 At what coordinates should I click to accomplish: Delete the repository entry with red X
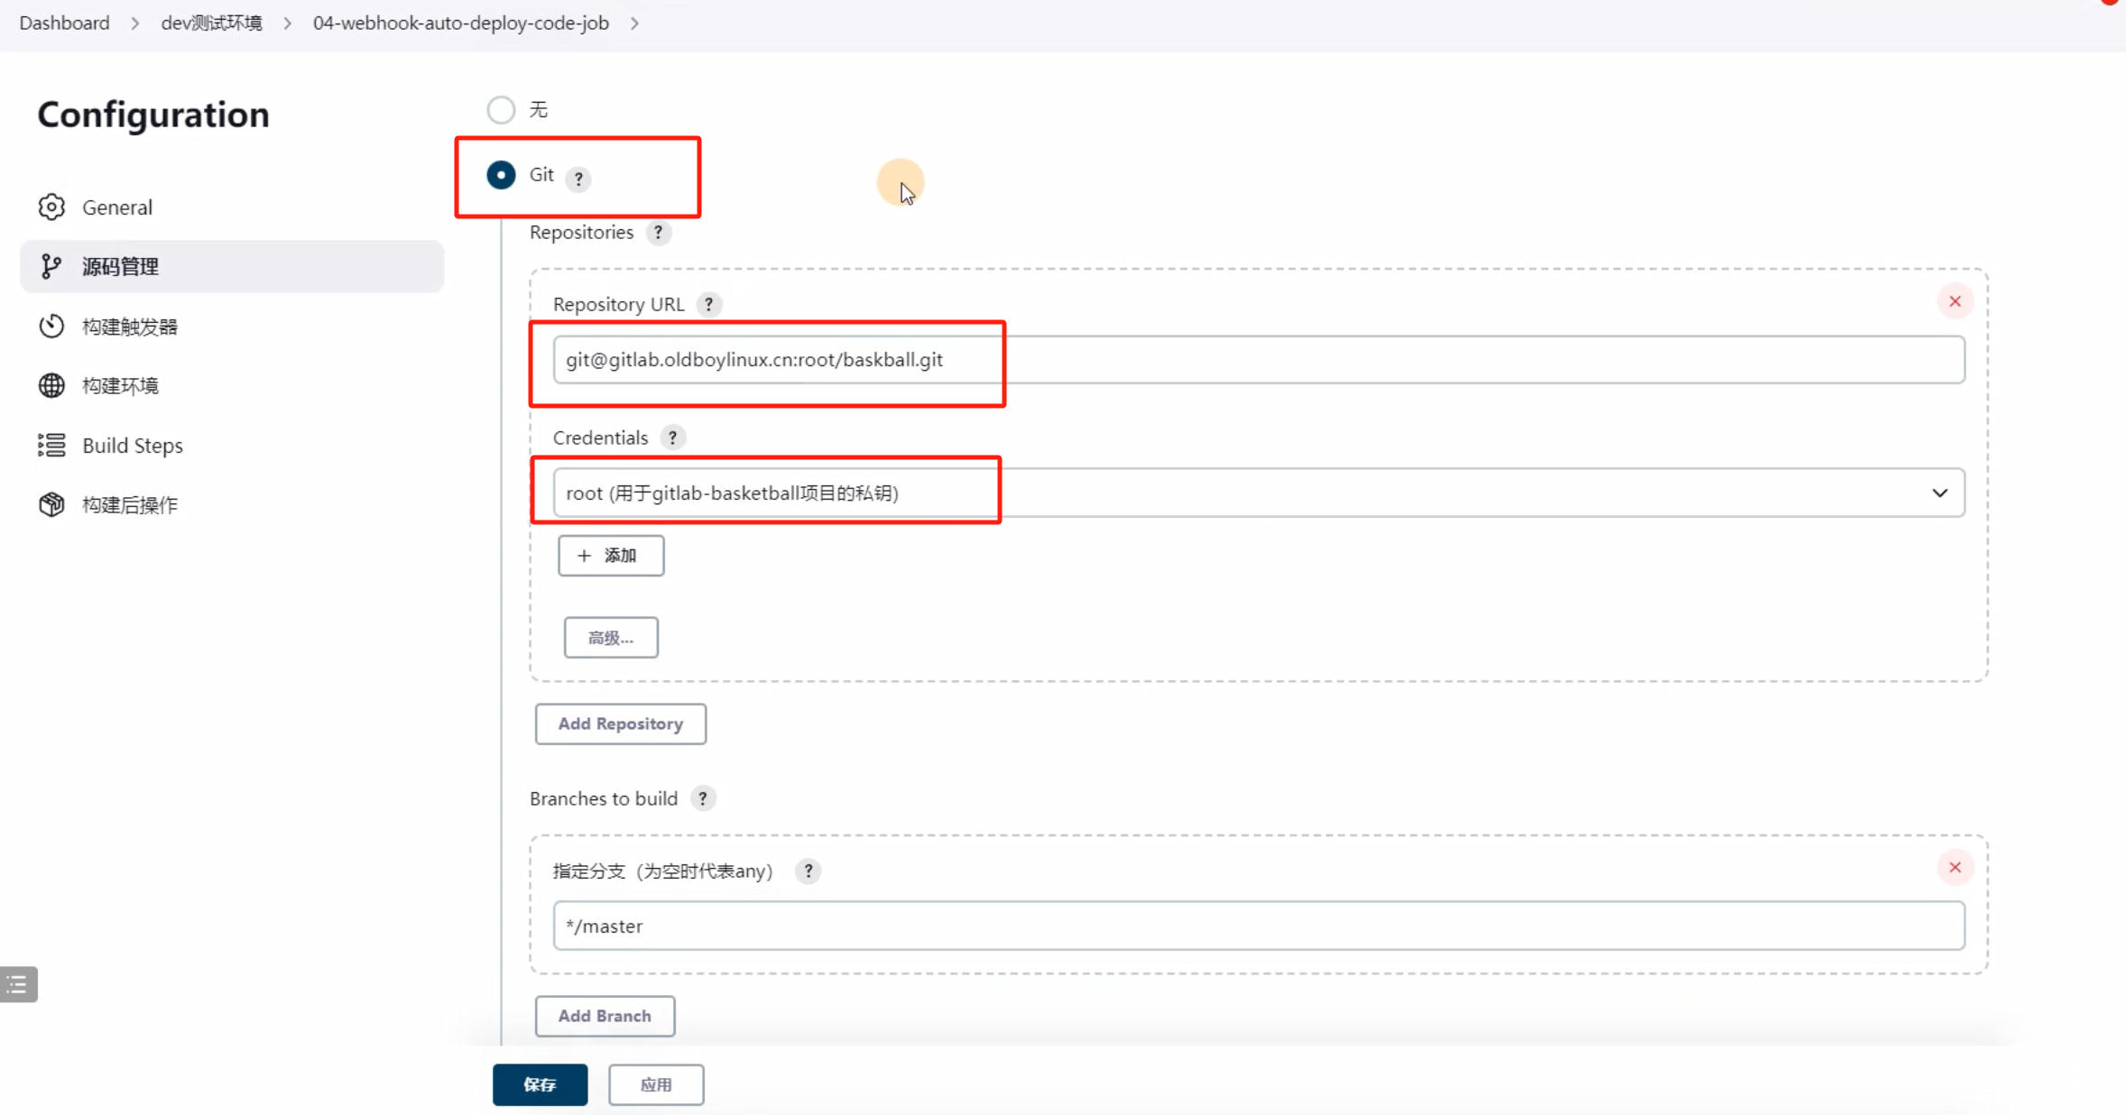pos(1955,301)
